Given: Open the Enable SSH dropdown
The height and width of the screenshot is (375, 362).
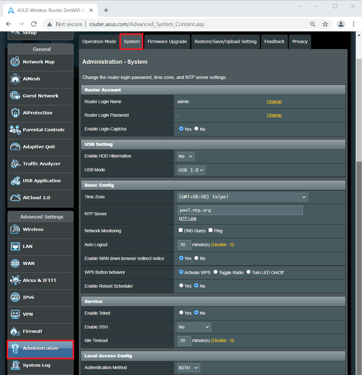Looking at the screenshot, I should tap(194, 327).
